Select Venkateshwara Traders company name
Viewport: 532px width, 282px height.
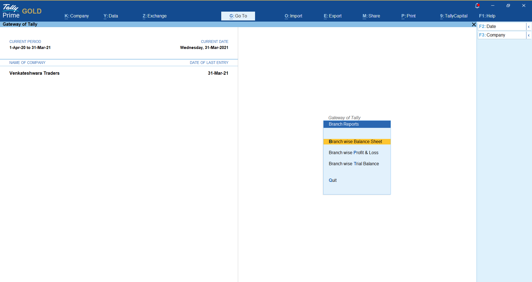(x=34, y=73)
